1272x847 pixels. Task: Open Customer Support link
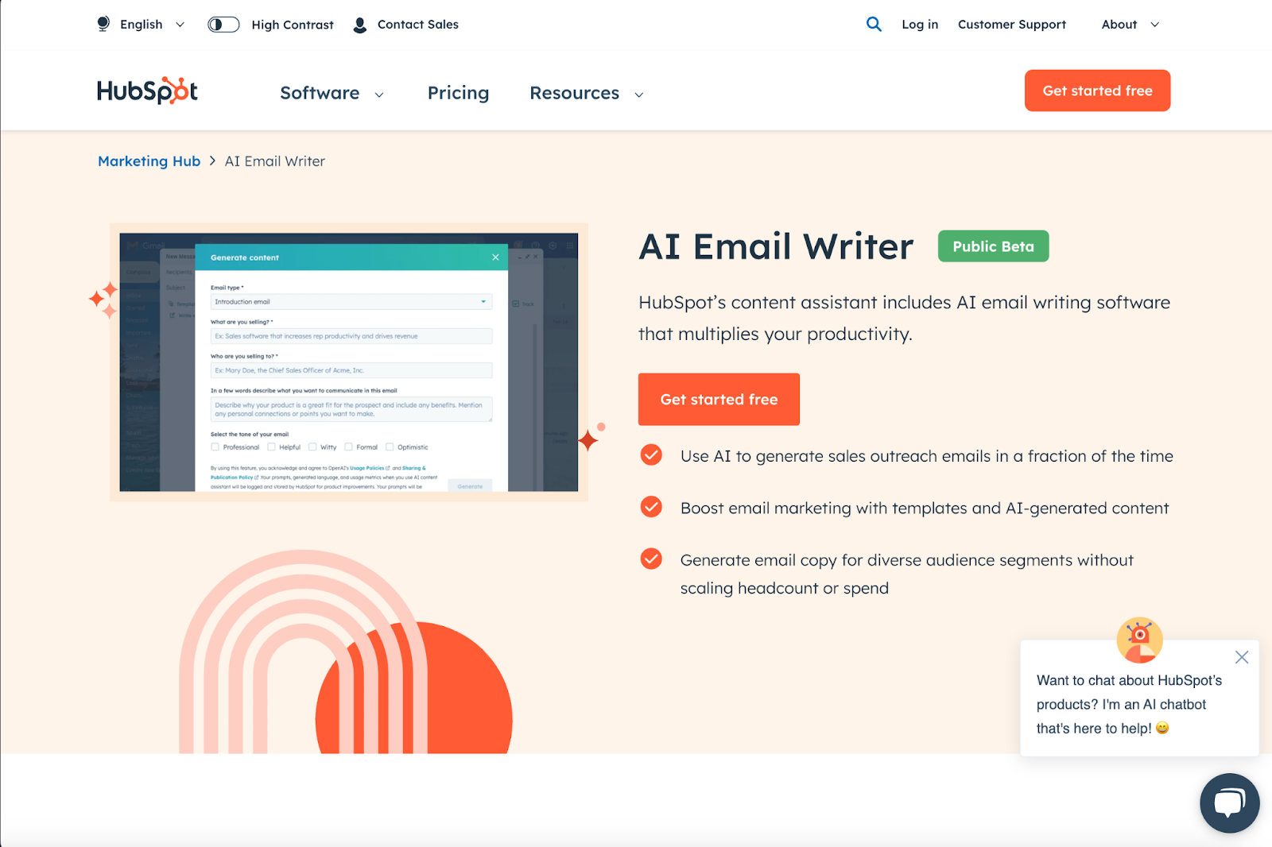1011,25
